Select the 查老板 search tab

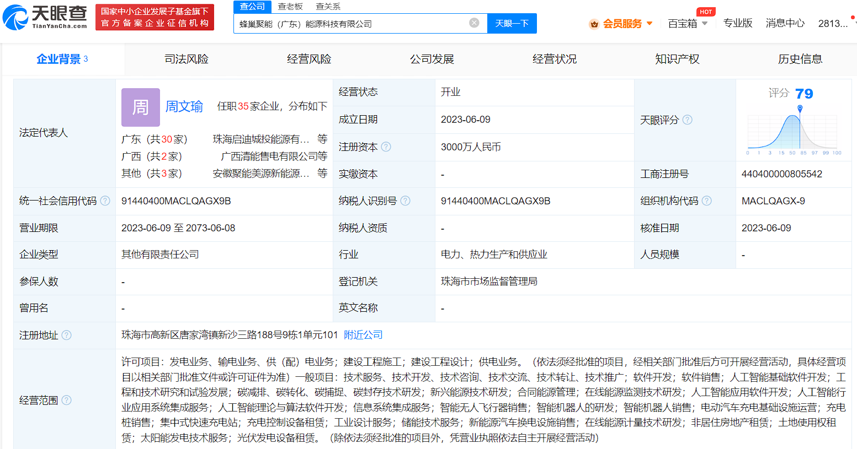290,6
